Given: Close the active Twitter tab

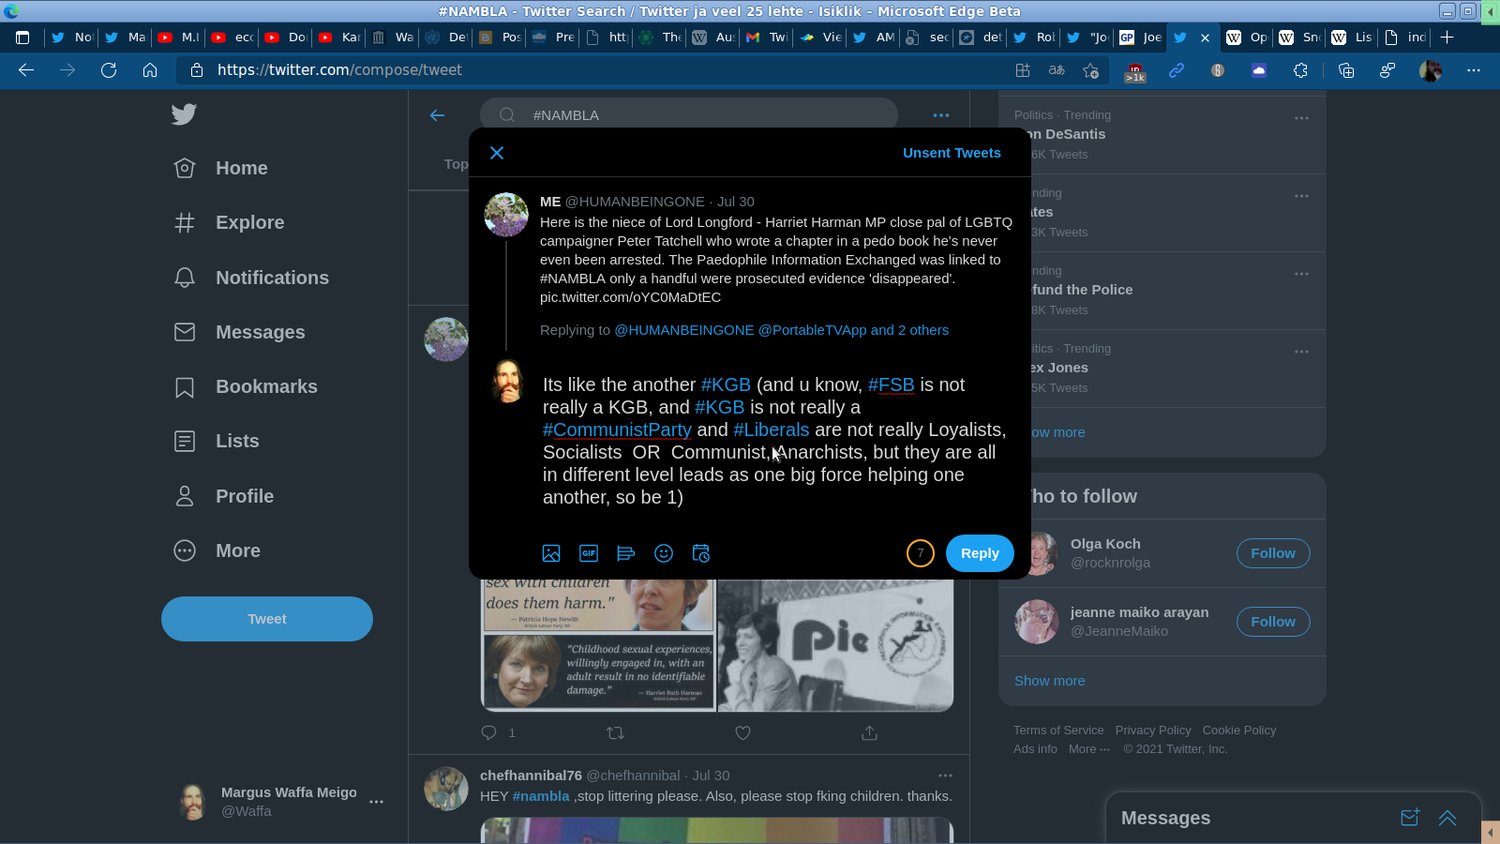Looking at the screenshot, I should click(1205, 38).
